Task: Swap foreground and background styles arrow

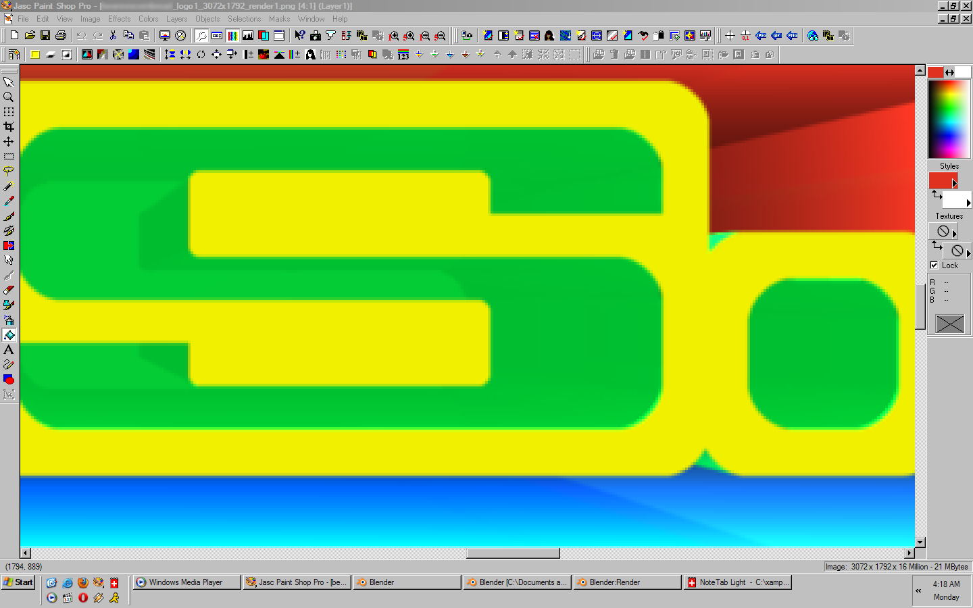Action: pos(937,195)
